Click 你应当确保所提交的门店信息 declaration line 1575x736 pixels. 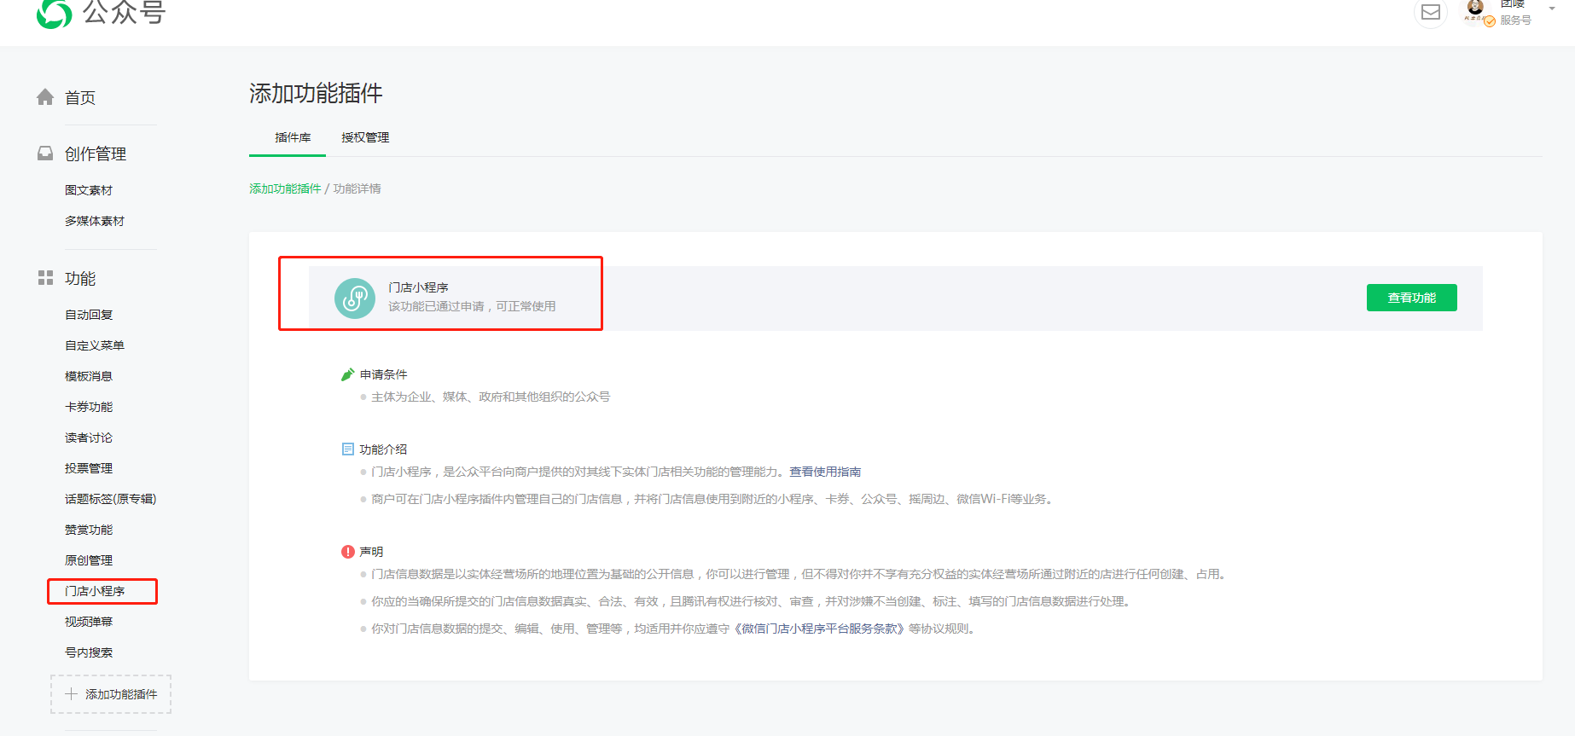coord(753,601)
